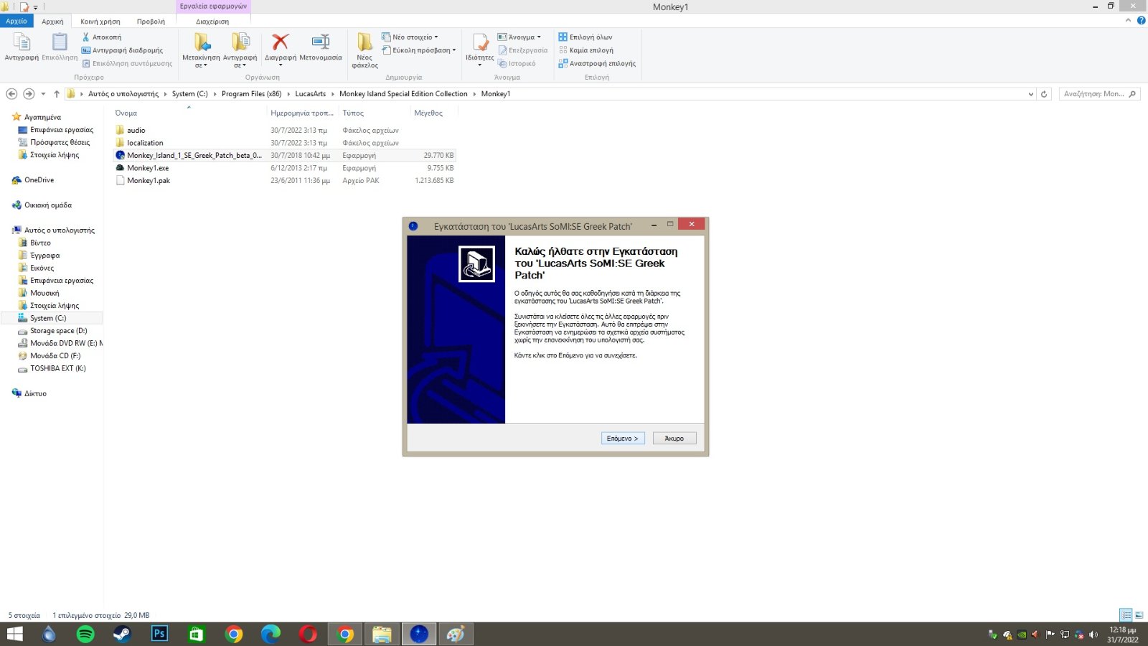Open the Windows Start button
The height and width of the screenshot is (646, 1148).
(x=14, y=634)
